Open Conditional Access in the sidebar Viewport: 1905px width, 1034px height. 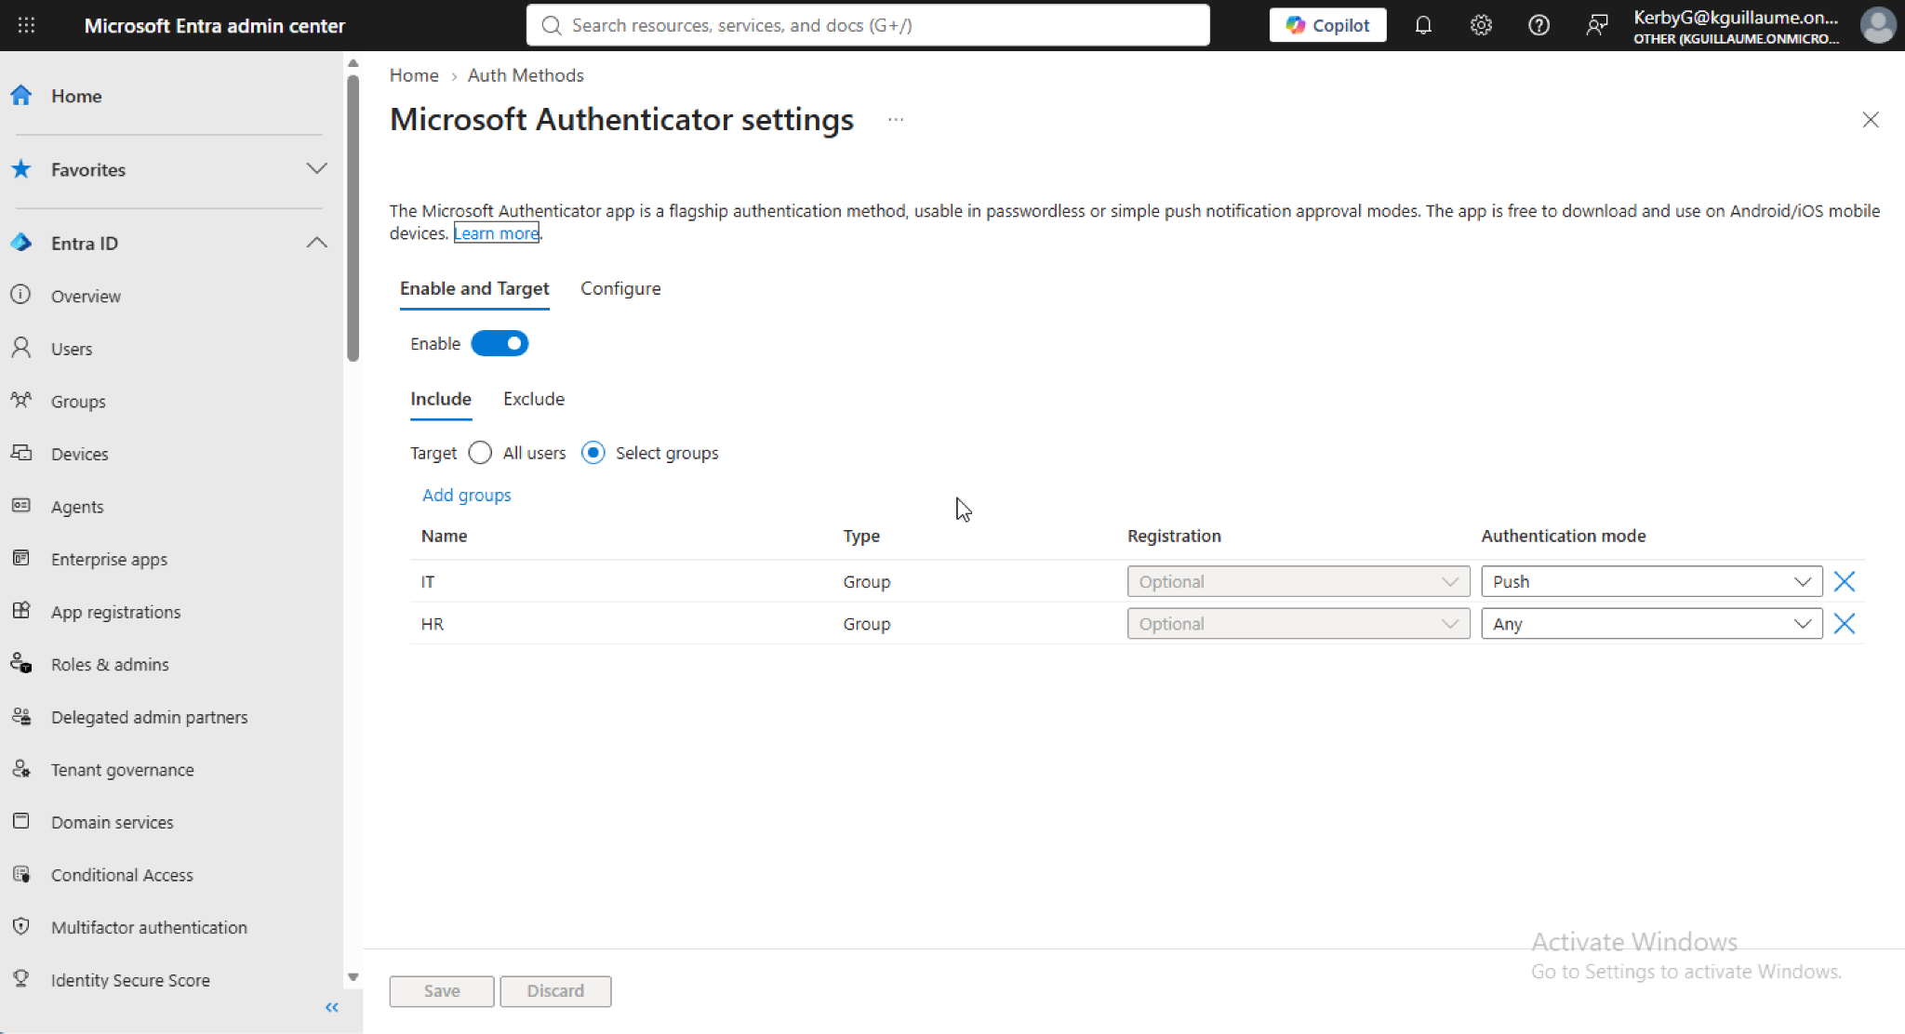(x=122, y=875)
